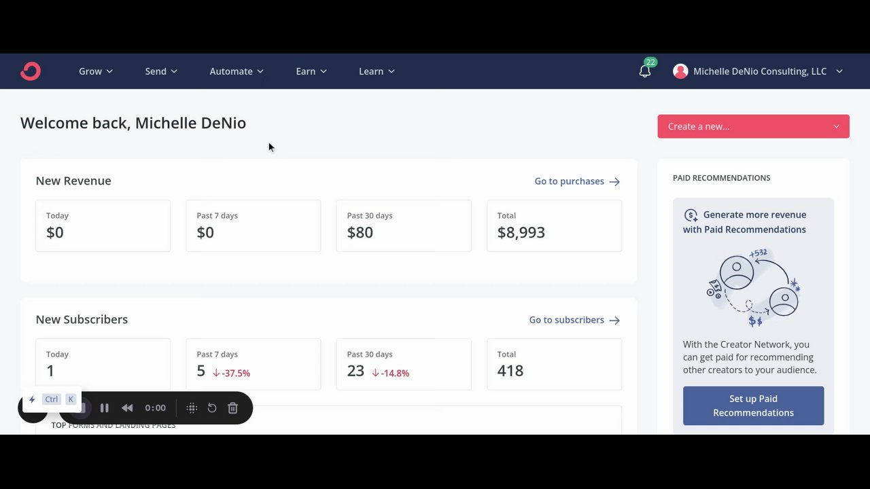Screen dimensions: 870x489
Task: Open the dotted effects icon in recorder bar
Action: click(x=192, y=408)
